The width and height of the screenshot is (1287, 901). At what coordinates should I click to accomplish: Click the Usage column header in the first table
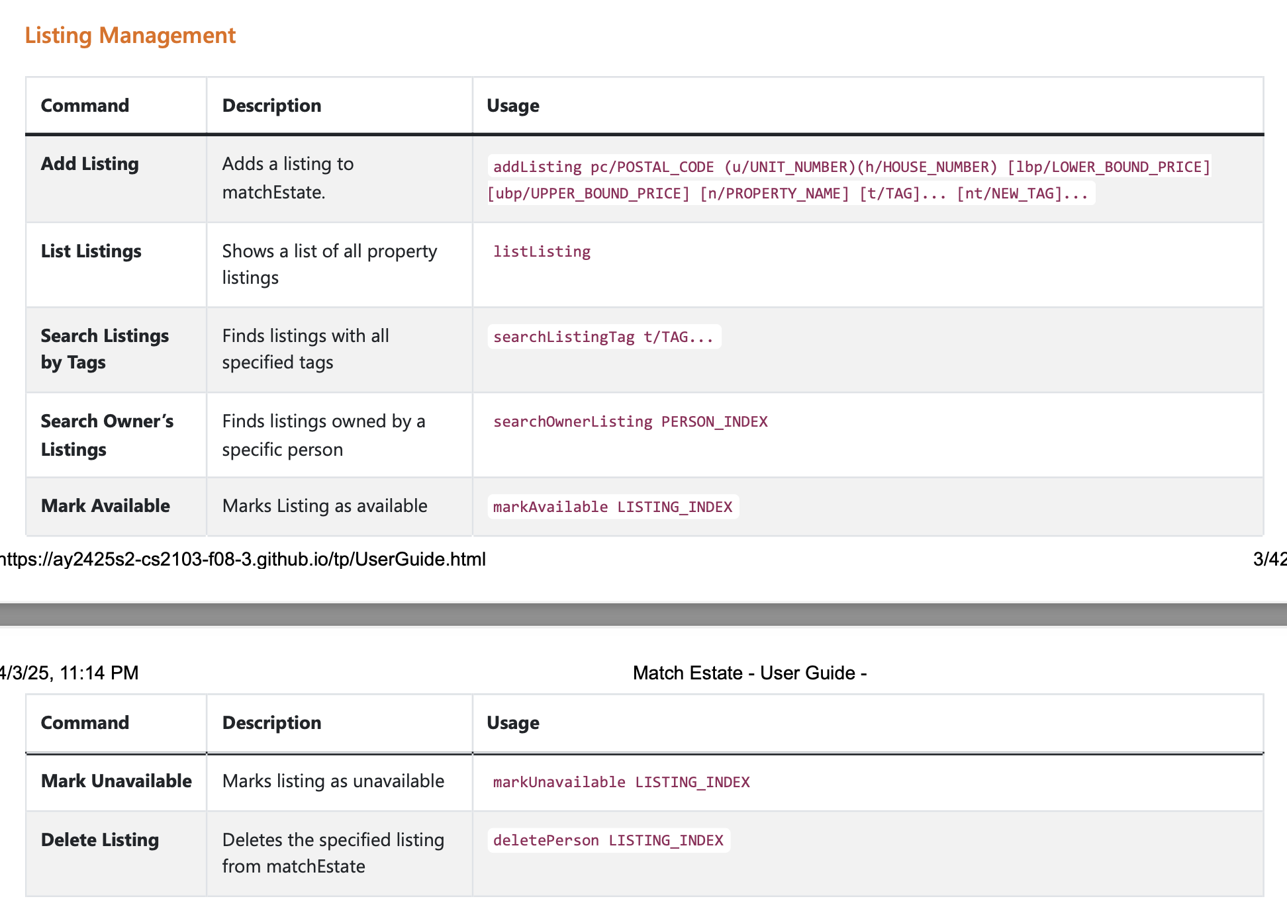click(x=513, y=106)
